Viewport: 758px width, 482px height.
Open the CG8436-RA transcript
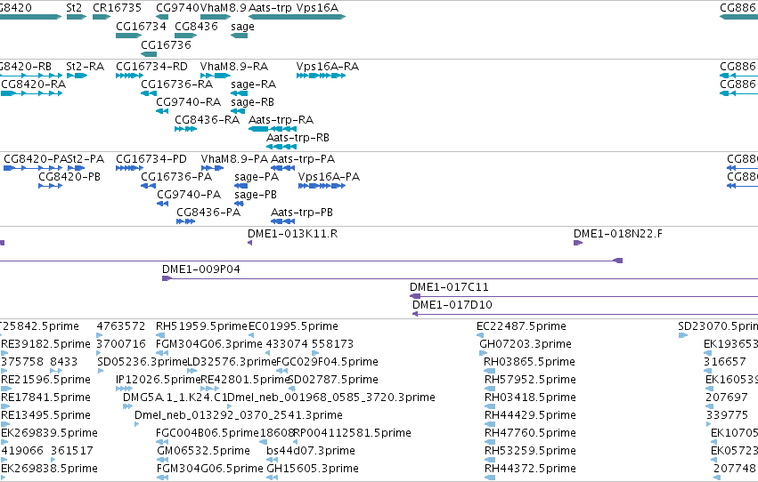pos(185,129)
